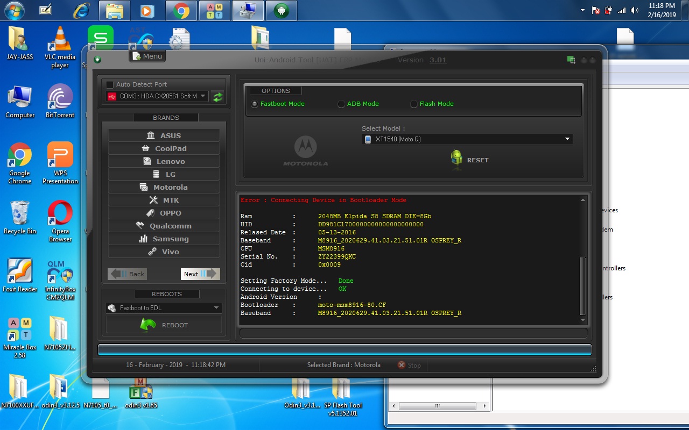The width and height of the screenshot is (689, 430).
Task: Click the Stop button in status bar
Action: [410, 365]
